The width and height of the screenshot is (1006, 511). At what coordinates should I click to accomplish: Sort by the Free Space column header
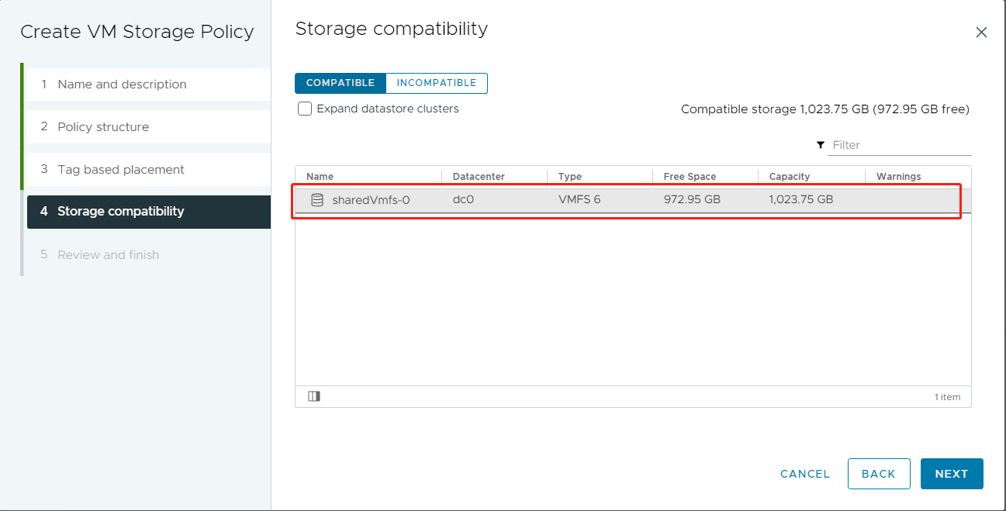pos(690,177)
